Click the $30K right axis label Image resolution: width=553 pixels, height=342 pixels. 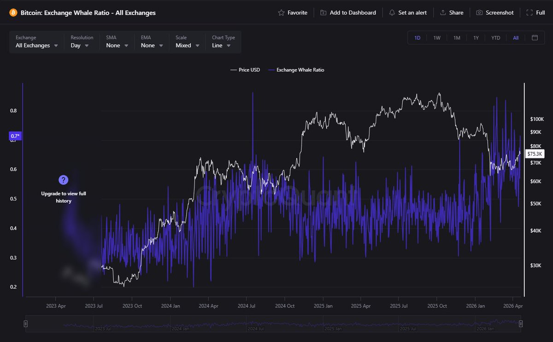click(x=536, y=265)
